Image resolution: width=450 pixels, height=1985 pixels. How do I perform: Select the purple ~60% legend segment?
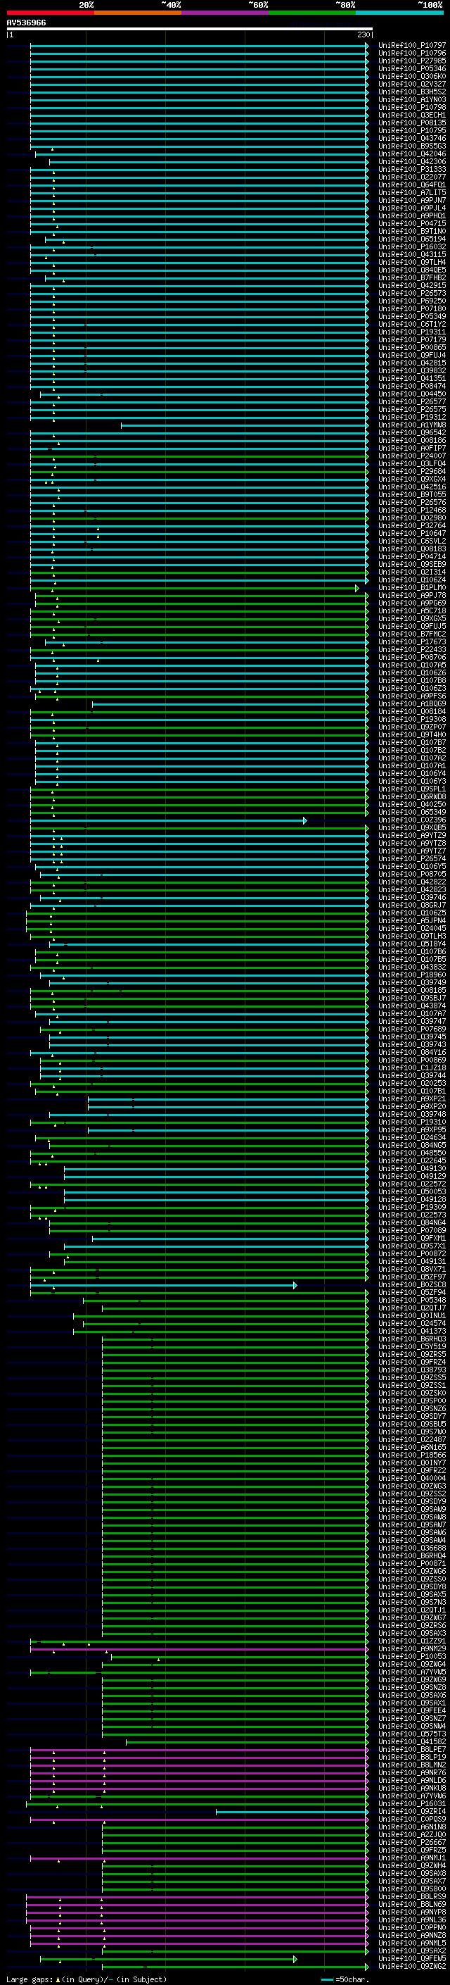tap(224, 13)
